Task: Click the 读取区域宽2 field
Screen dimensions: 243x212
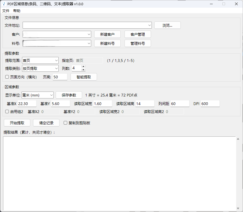Action: (130, 112)
